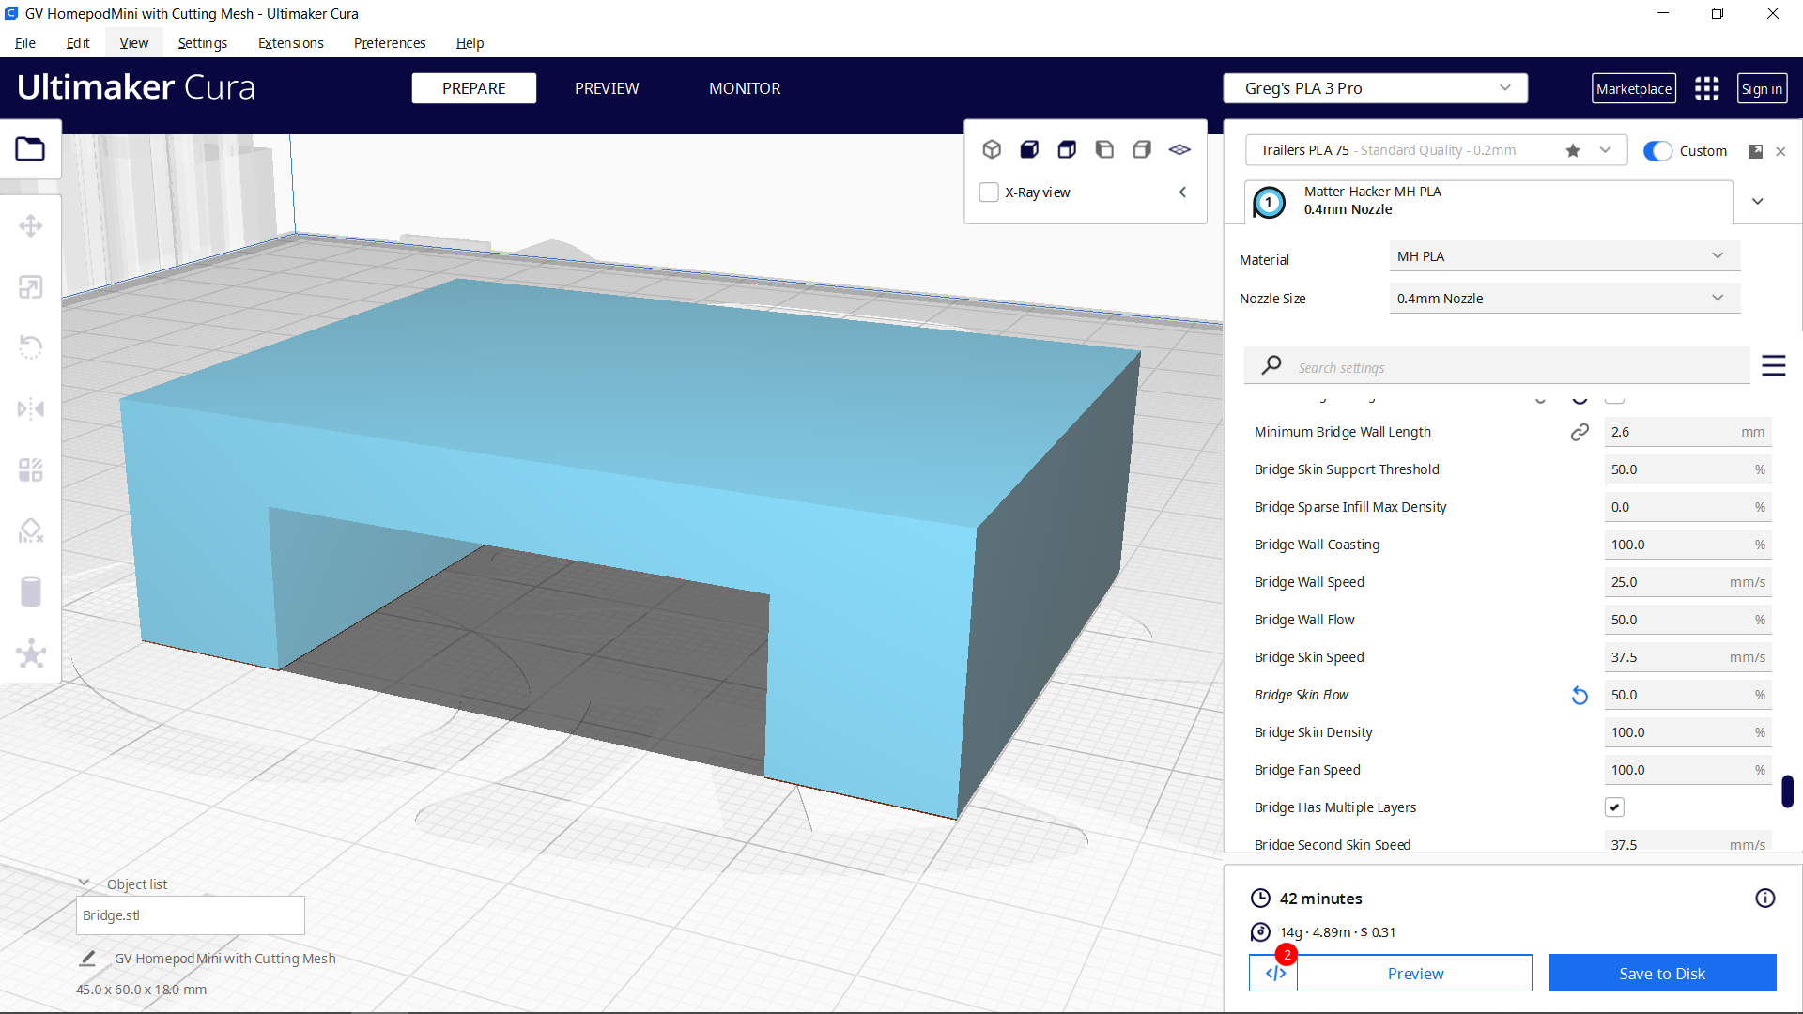Toggle the Custom print settings switch
1803x1014 pixels.
point(1658,150)
